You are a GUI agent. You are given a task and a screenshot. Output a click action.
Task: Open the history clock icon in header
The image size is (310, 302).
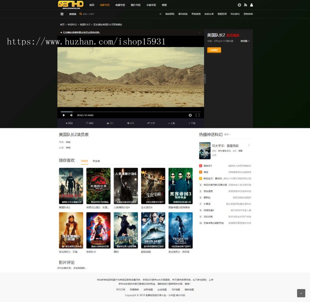coord(239,5)
